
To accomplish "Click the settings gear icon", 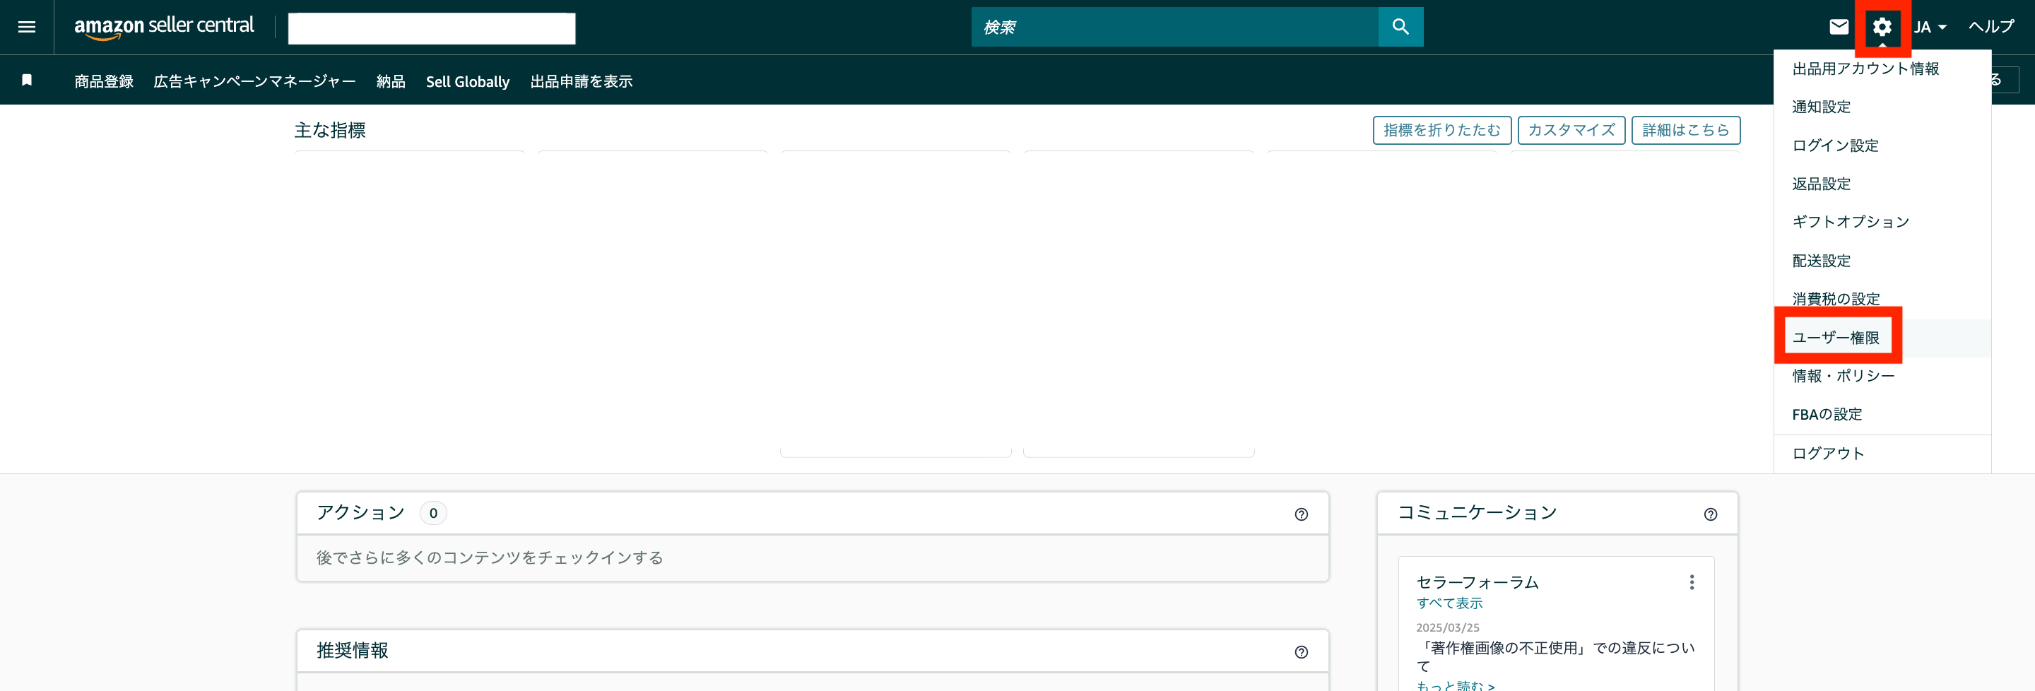I will point(1882,27).
